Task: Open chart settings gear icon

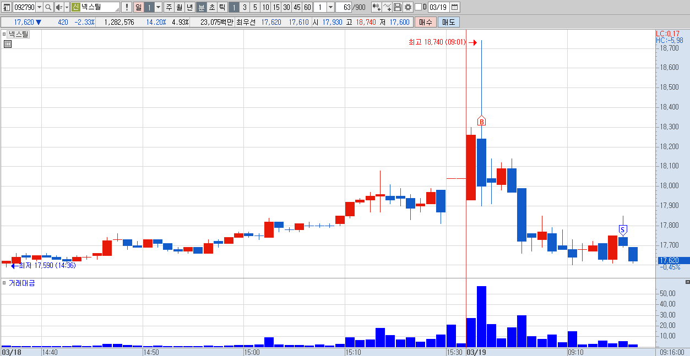Action: [x=408, y=7]
